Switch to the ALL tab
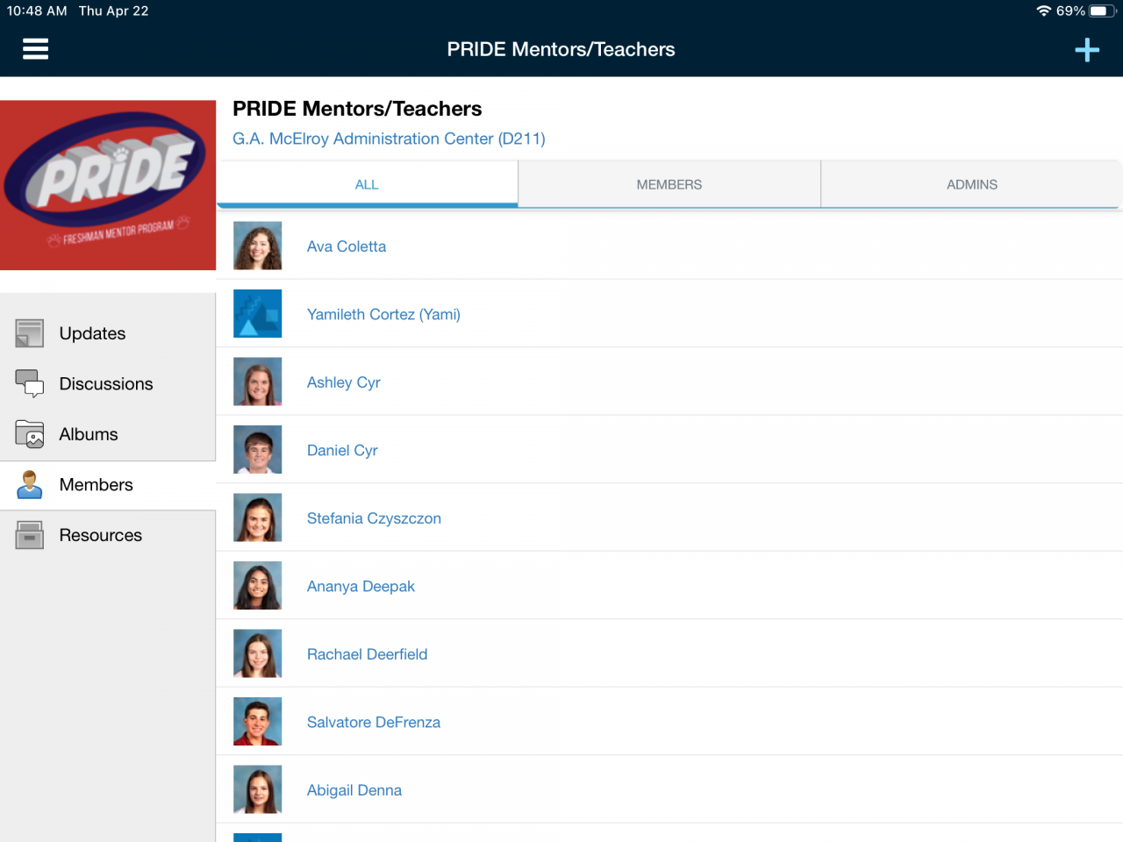Screen dimensions: 1123x842 [x=367, y=184]
